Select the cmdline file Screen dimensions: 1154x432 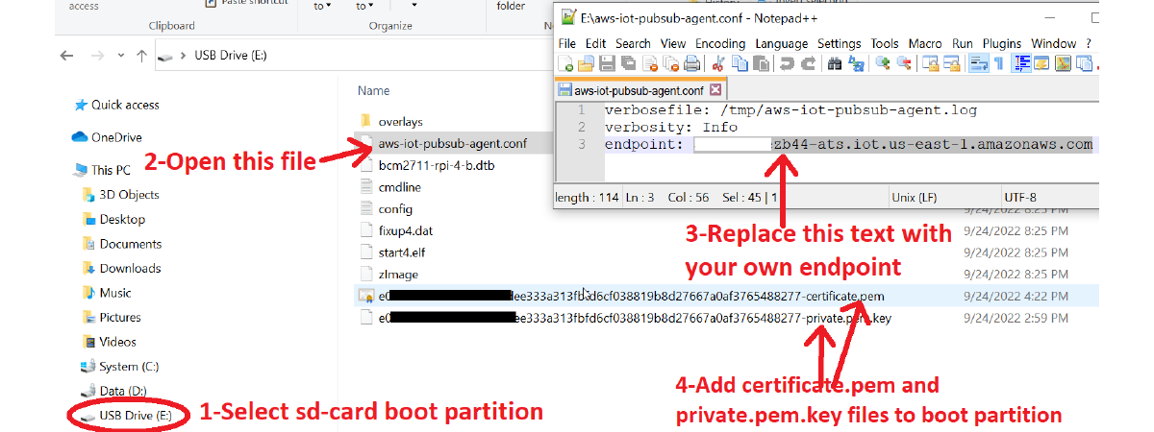(399, 187)
